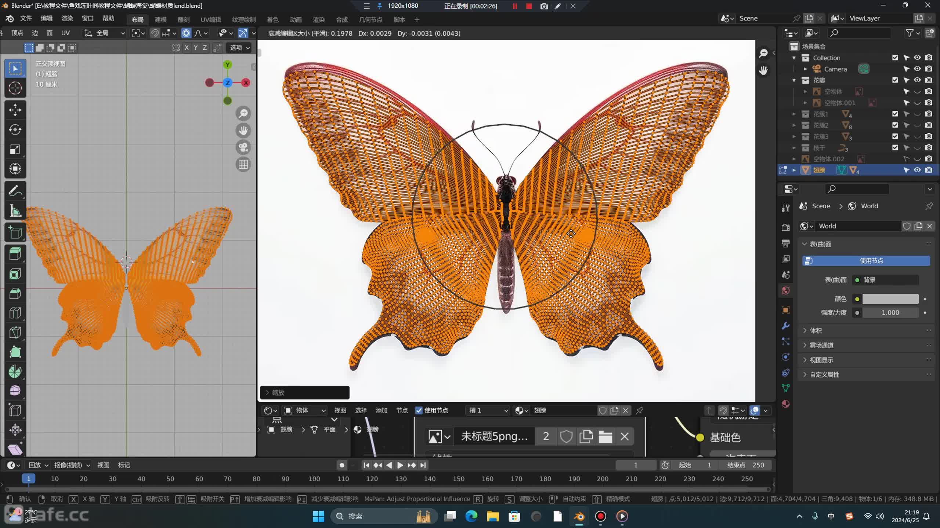Pause the screen recording
940x528 pixels.
tap(515, 6)
